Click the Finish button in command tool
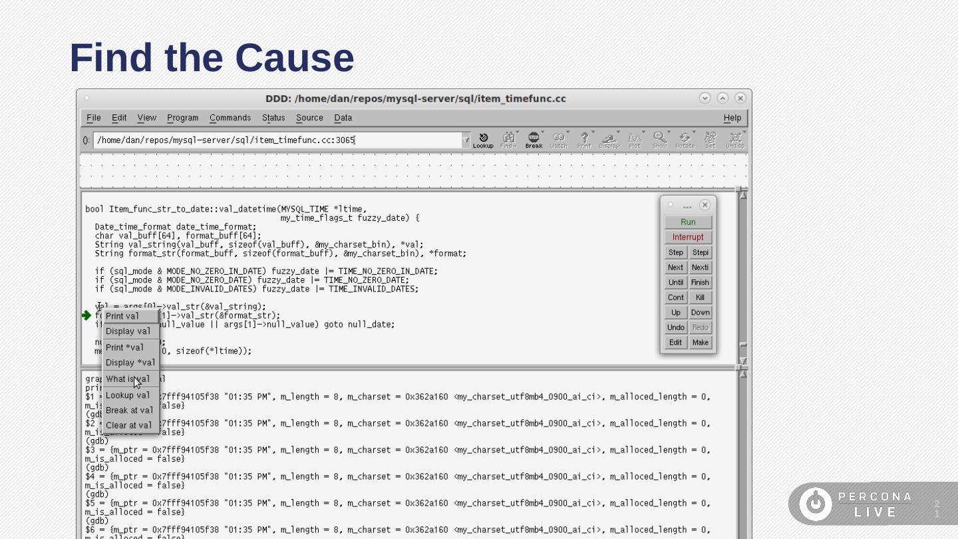The width and height of the screenshot is (958, 539). click(x=700, y=283)
